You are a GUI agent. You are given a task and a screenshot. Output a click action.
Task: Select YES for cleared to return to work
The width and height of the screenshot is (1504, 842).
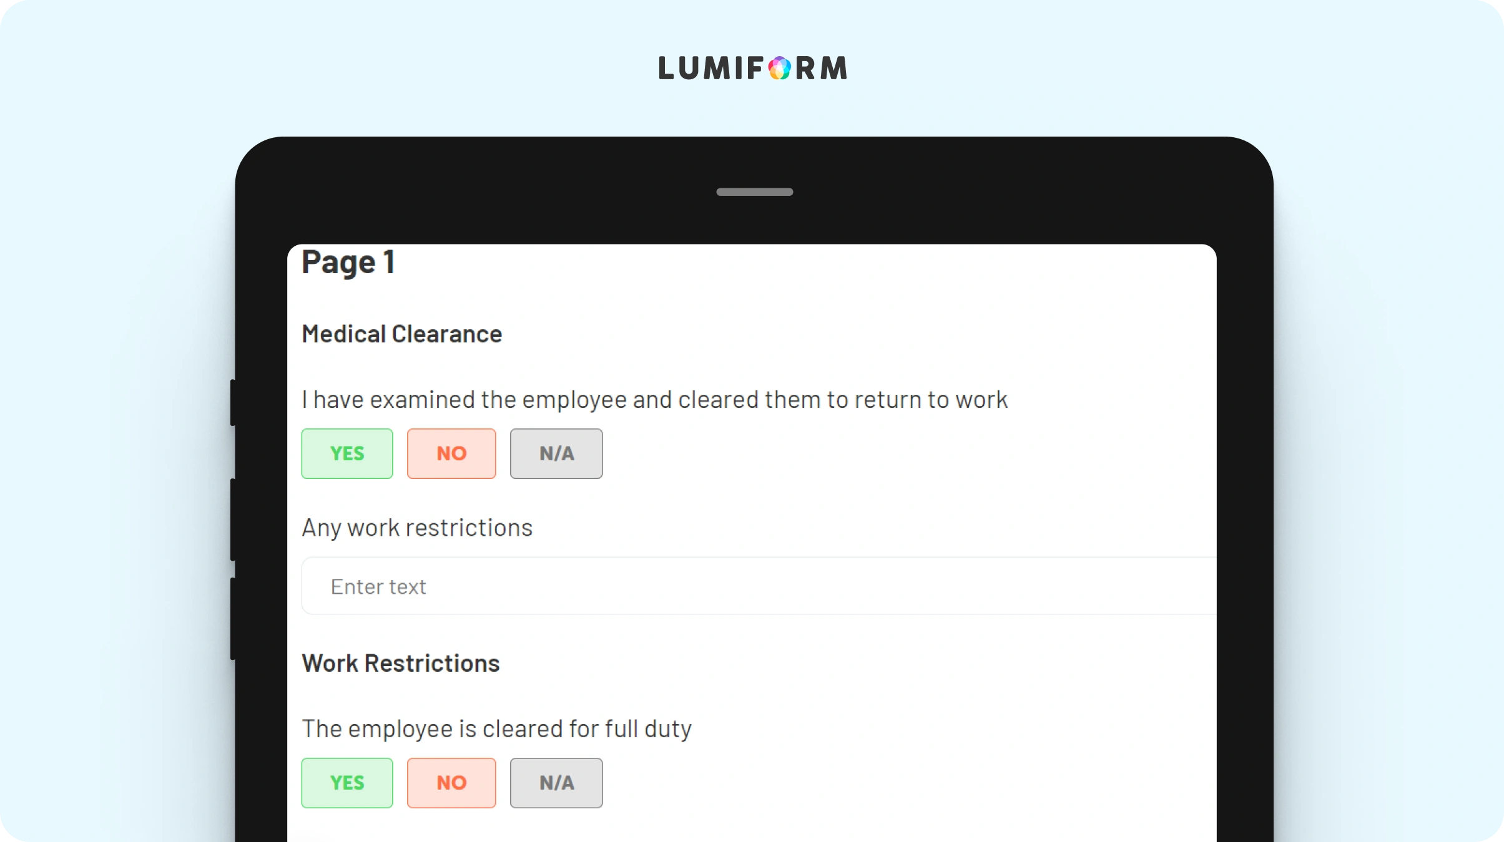(x=347, y=453)
